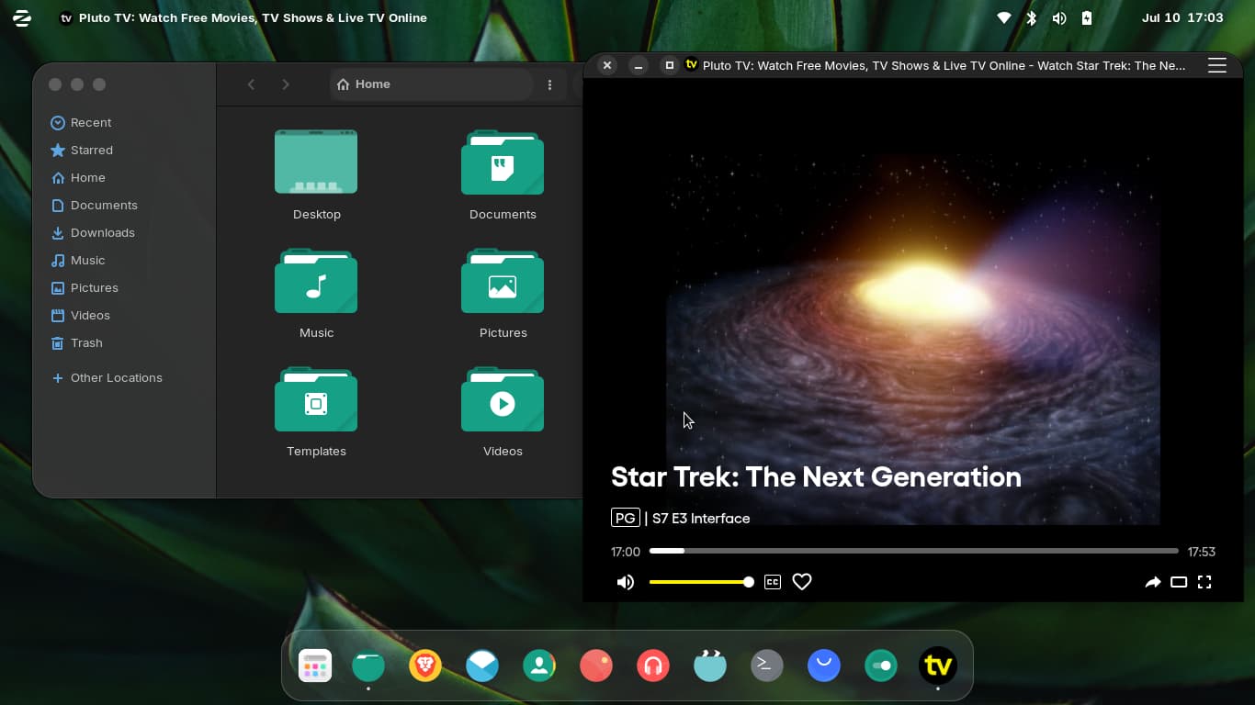Switch to Pluto TV from the dock
Image resolution: width=1255 pixels, height=705 pixels.
click(x=938, y=666)
